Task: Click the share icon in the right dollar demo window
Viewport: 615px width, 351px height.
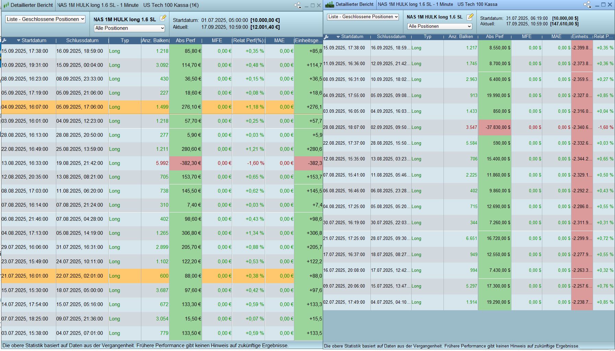Action: tap(587, 4)
